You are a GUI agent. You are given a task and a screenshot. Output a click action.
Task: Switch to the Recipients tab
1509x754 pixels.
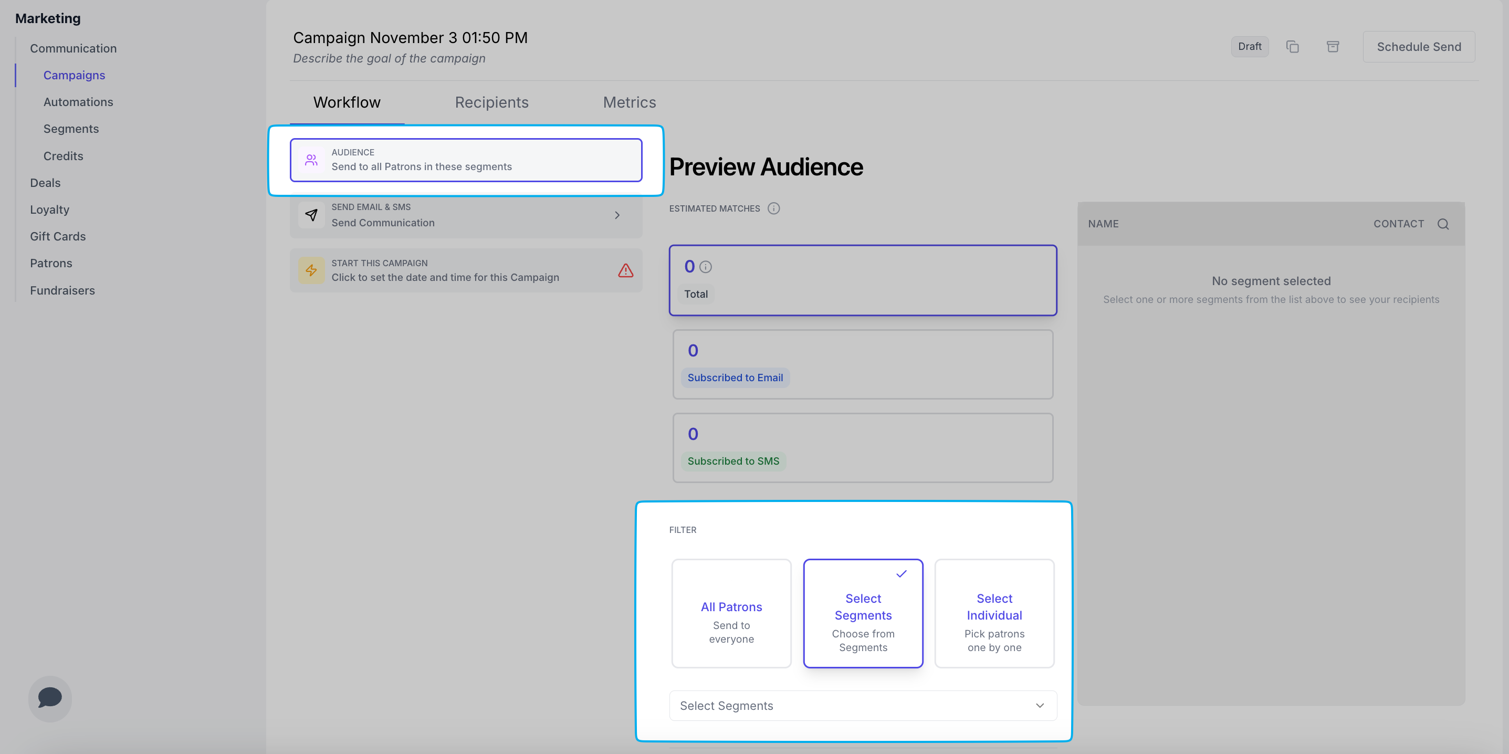point(491,102)
